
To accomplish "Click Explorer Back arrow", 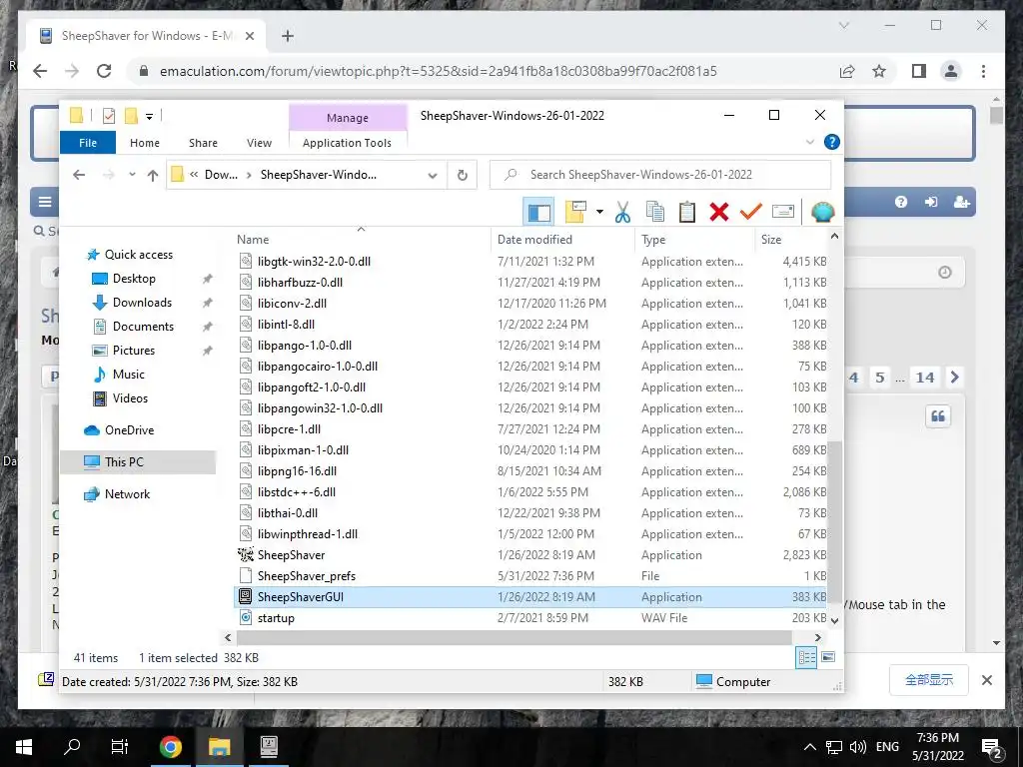I will pos(79,175).
